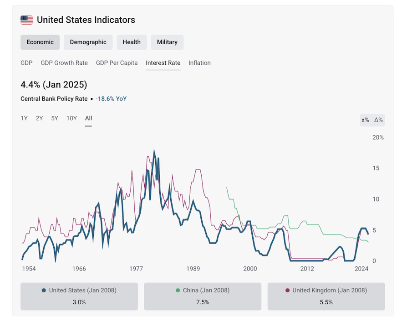Select the All time range
Viewport: 407px width, 321px height.
[x=88, y=118]
